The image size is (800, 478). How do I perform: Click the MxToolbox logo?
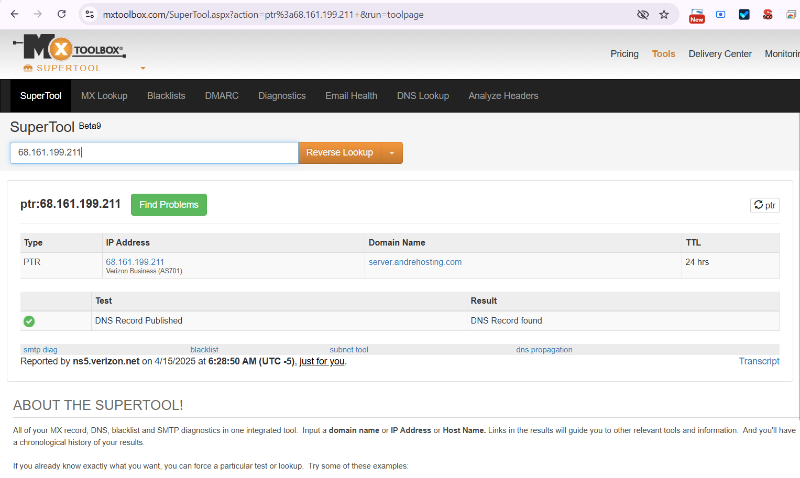click(x=69, y=48)
